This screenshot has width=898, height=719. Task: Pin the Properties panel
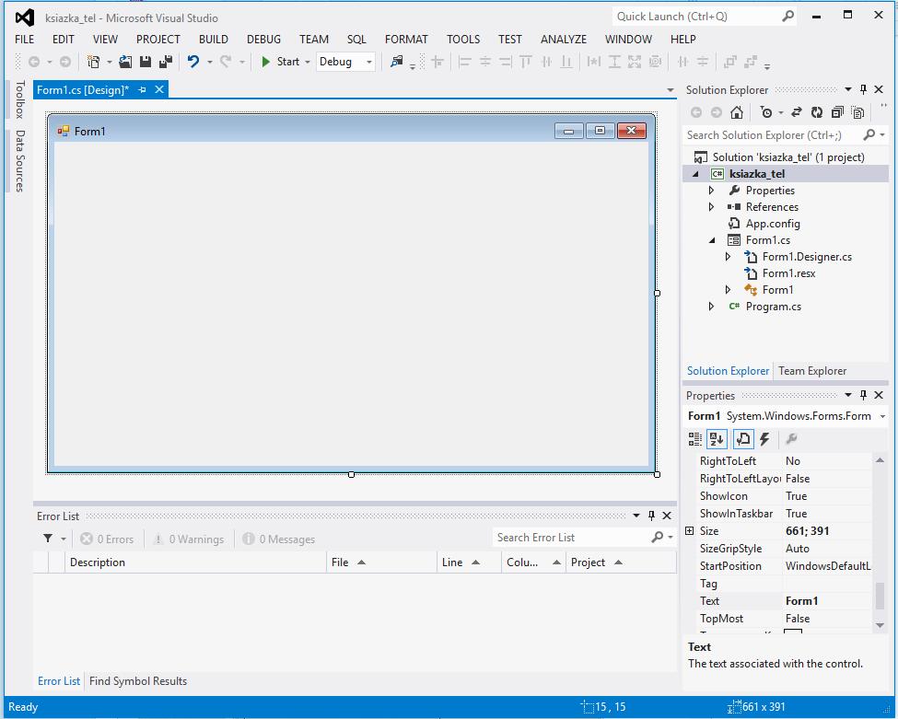pos(864,396)
